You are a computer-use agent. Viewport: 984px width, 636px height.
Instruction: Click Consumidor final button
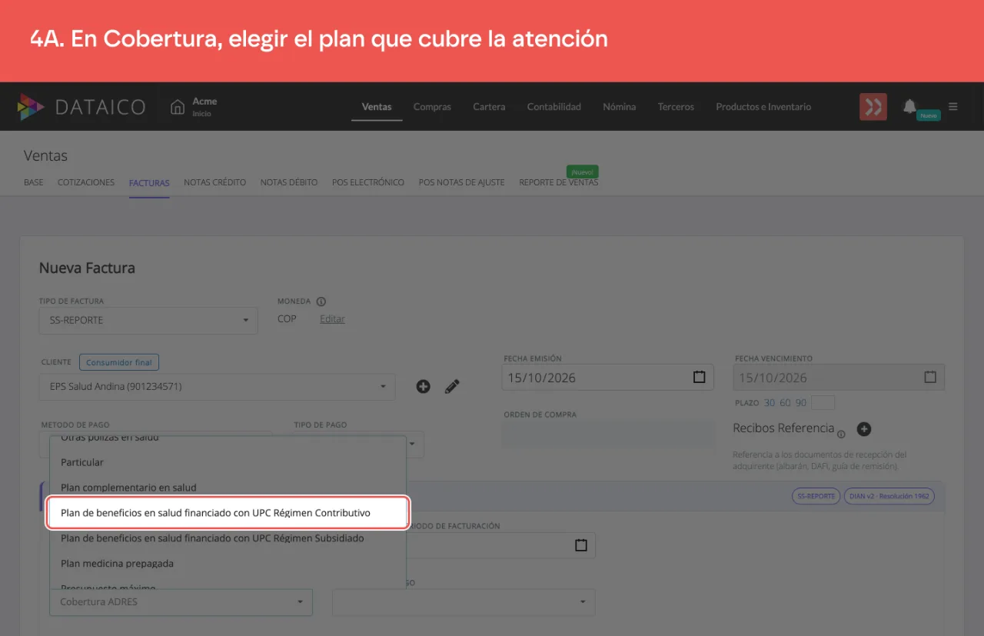[119, 362]
